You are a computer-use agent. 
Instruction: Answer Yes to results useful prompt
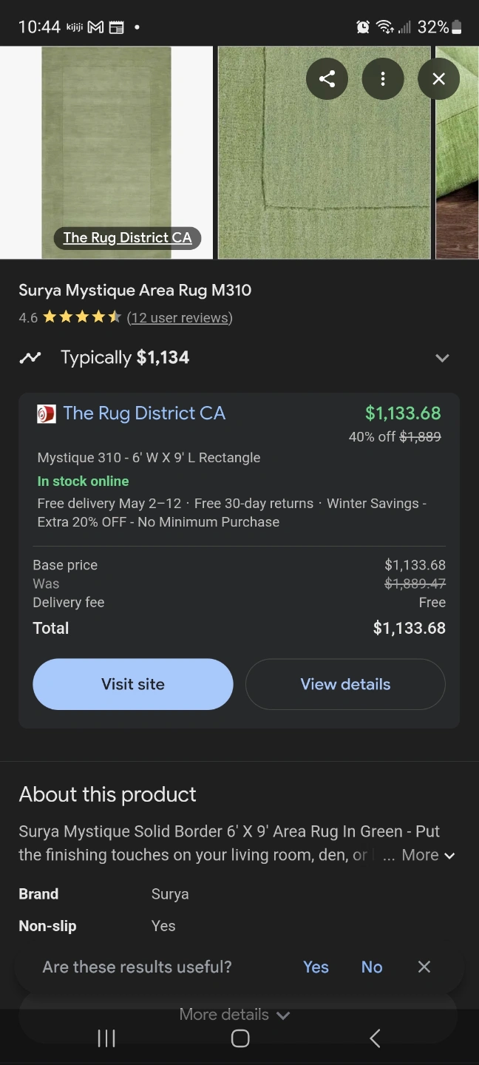pos(316,967)
